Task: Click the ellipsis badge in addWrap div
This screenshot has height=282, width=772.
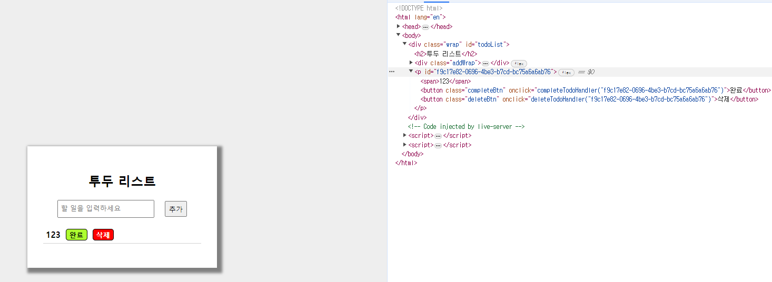Action: (486, 63)
